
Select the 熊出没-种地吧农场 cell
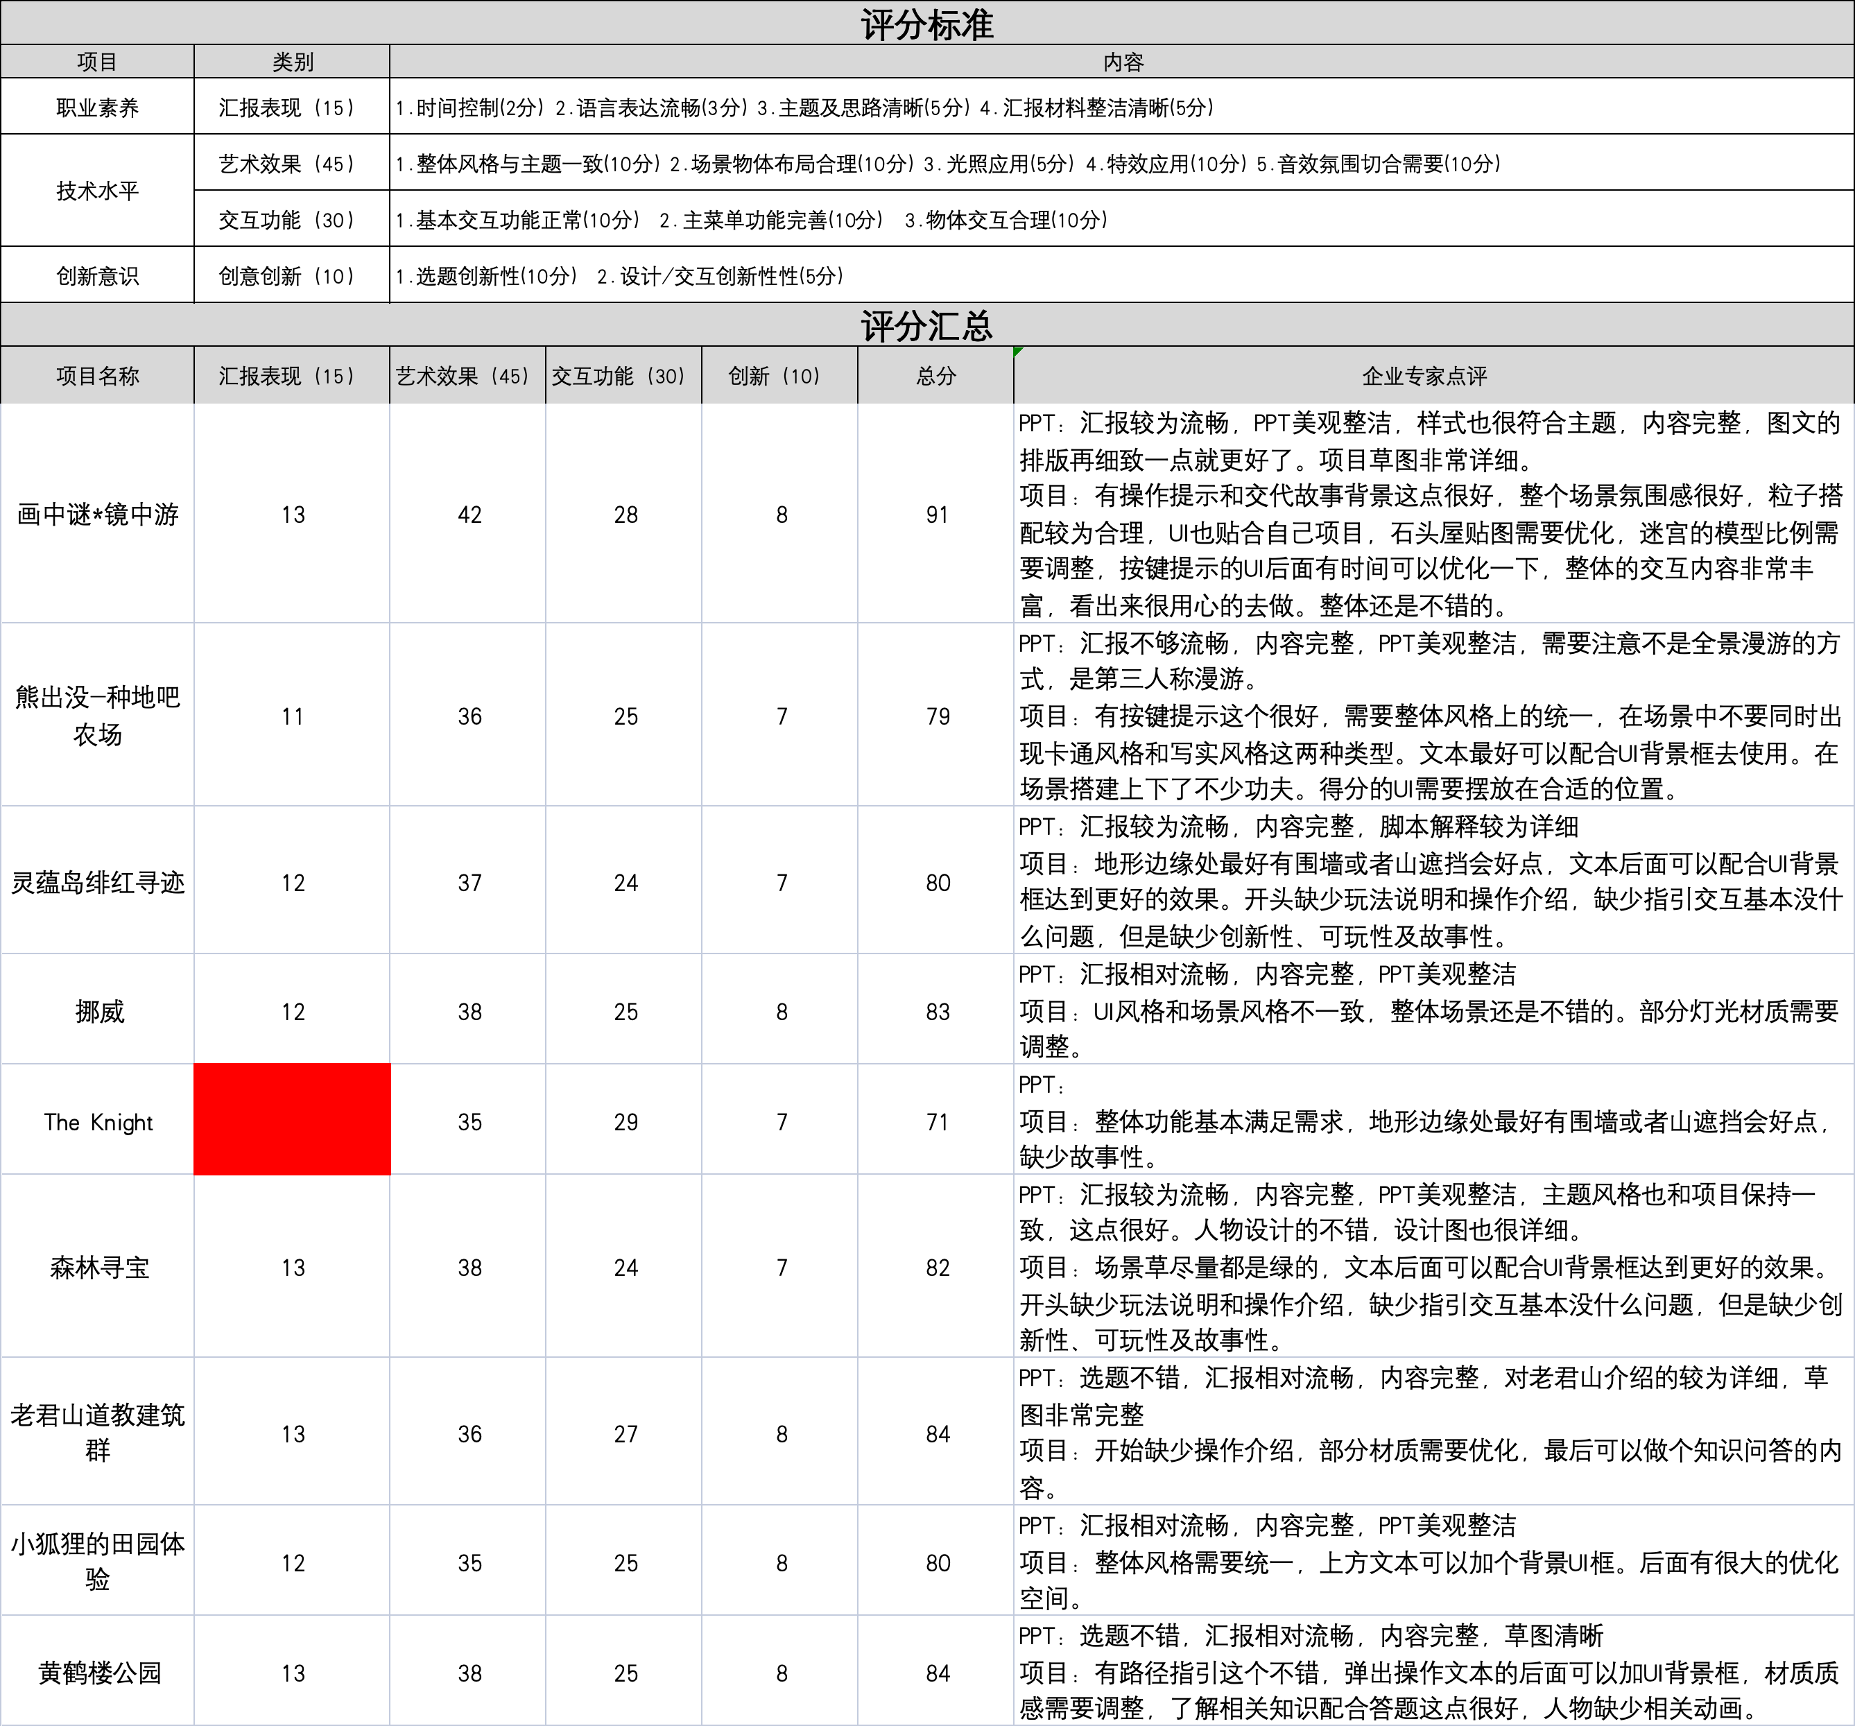[97, 716]
